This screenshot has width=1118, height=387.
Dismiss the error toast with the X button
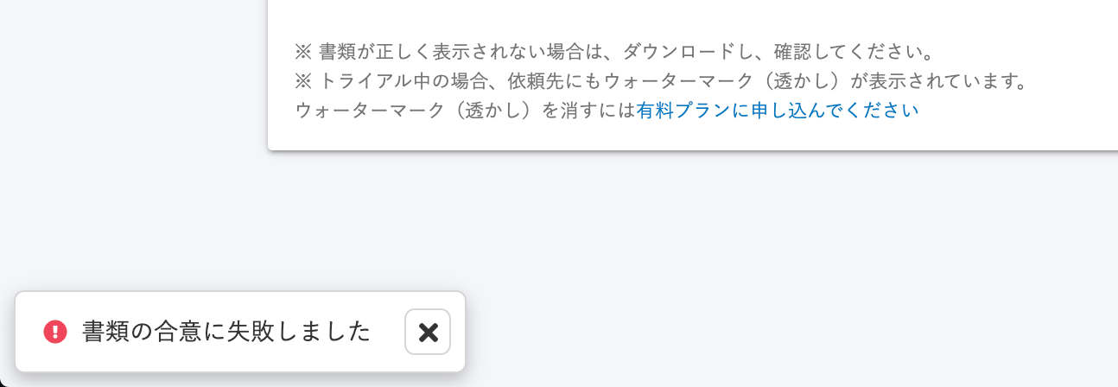[428, 332]
